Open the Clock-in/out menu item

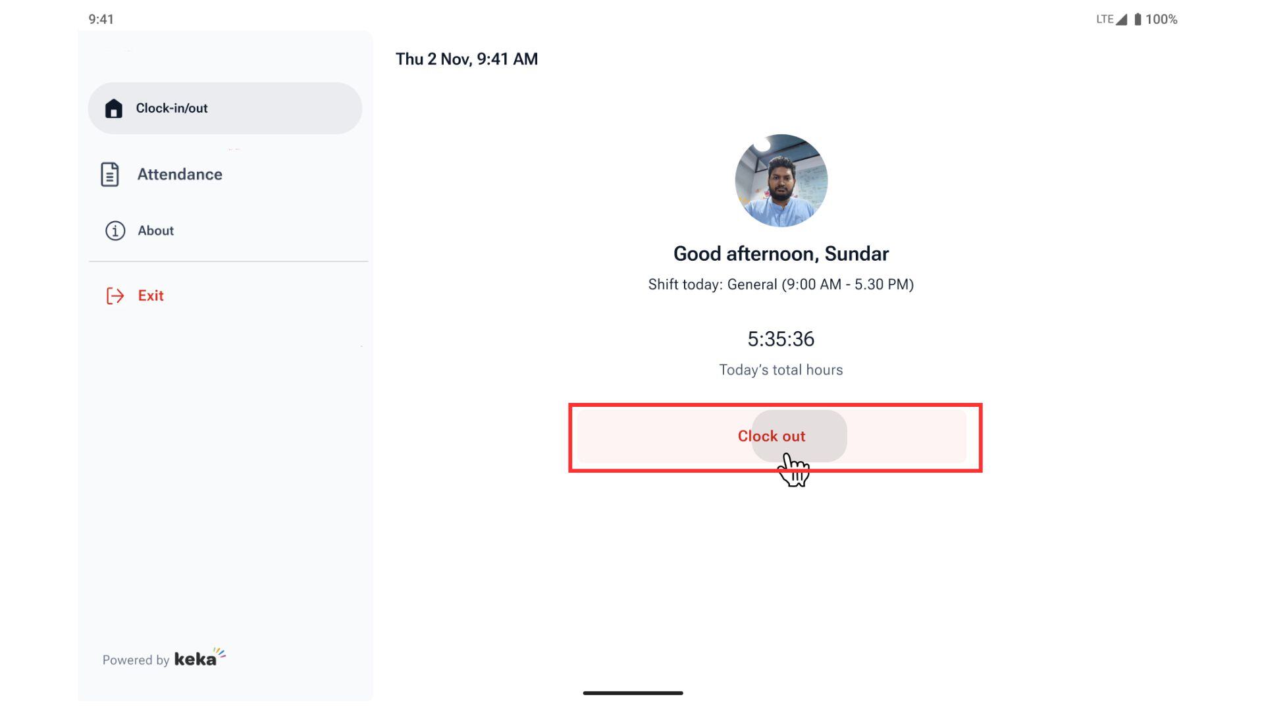[x=172, y=109]
